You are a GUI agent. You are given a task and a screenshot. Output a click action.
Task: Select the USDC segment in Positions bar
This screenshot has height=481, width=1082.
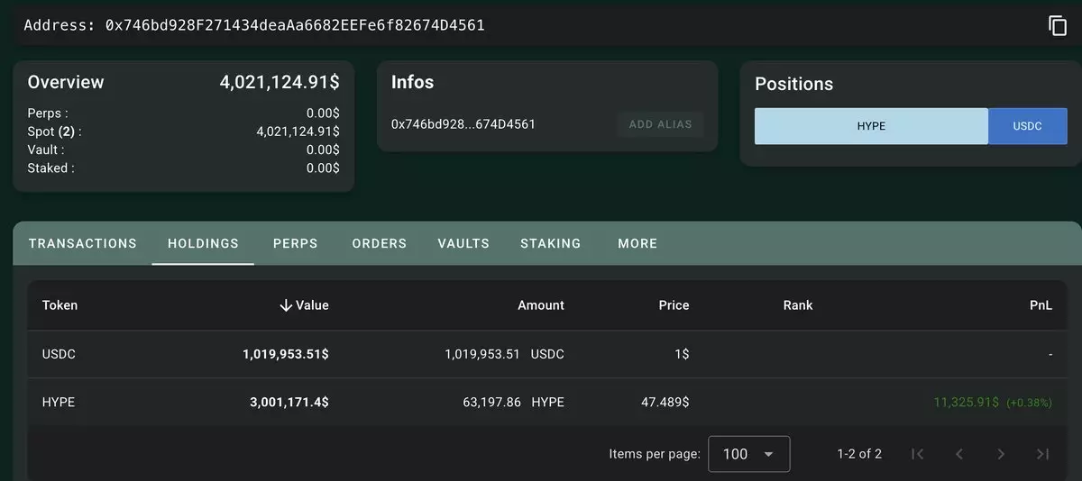click(1028, 126)
